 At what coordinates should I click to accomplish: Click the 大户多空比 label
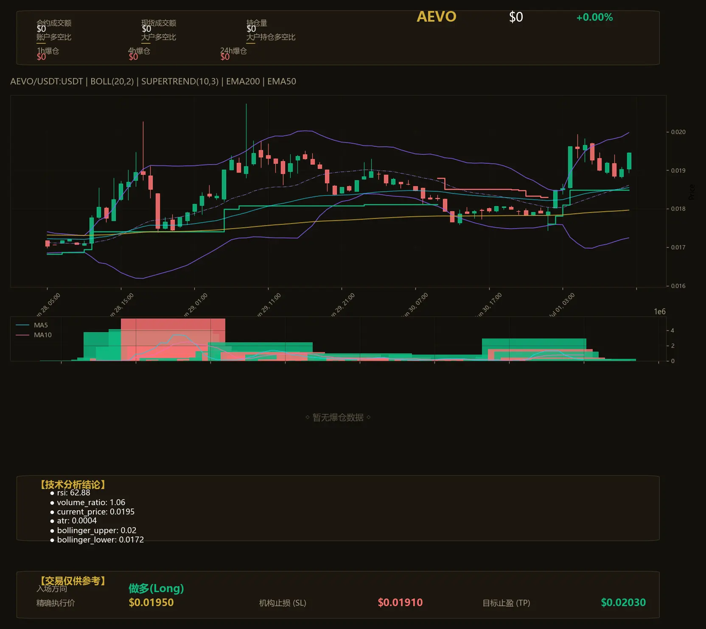pos(159,37)
